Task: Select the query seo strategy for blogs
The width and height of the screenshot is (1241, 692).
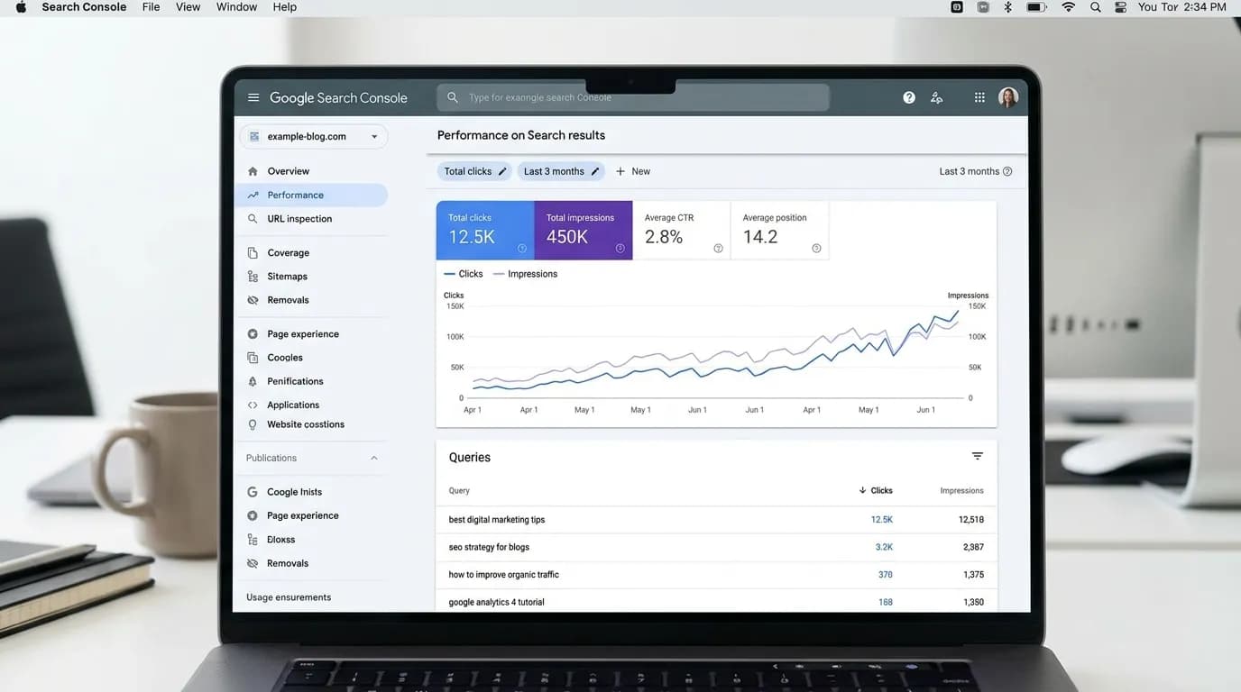Action: click(489, 547)
